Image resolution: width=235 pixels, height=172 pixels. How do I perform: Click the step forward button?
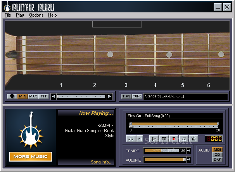click(x=139, y=139)
